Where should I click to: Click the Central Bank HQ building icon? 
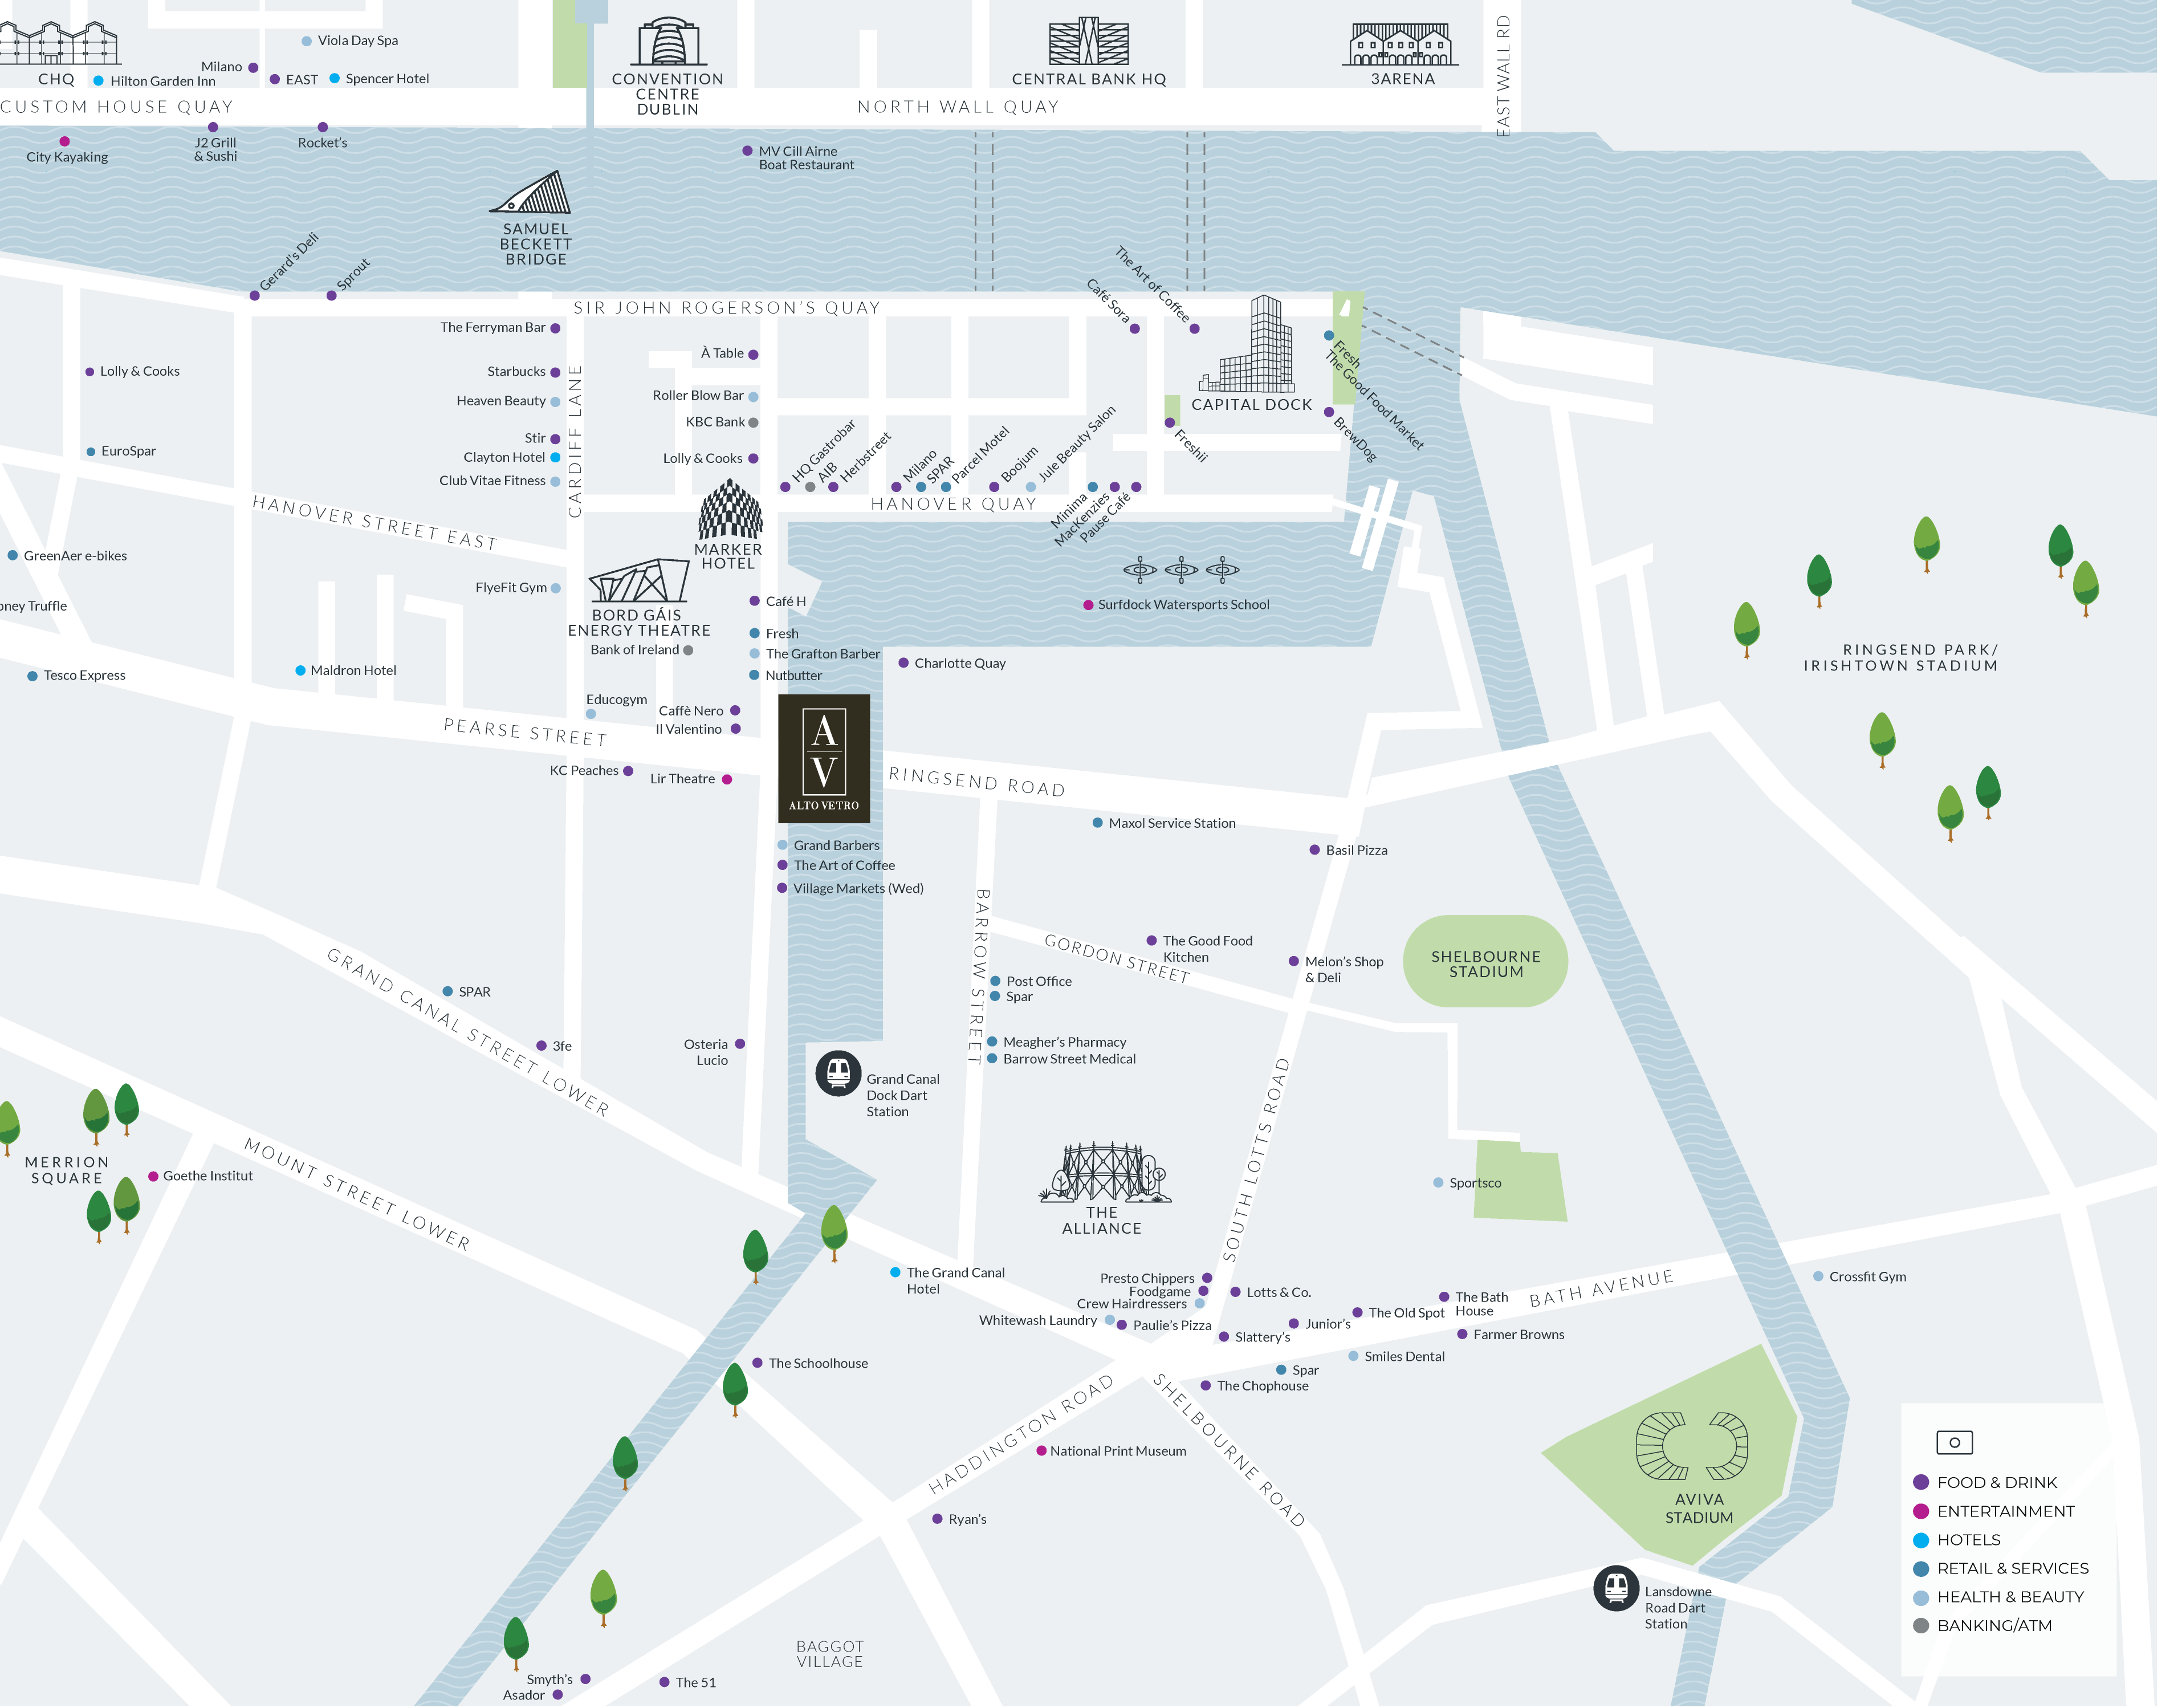(x=1102, y=42)
